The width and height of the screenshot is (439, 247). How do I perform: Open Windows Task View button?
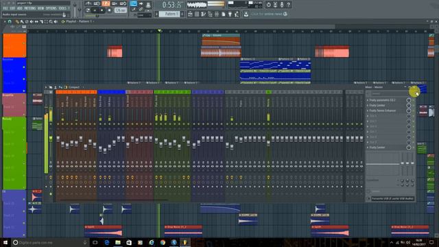(x=95, y=242)
